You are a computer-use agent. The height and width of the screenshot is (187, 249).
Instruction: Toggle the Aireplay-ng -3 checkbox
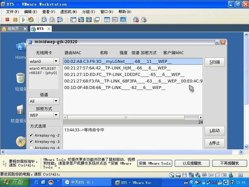pos(32,141)
